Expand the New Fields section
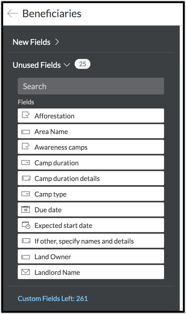 [36, 42]
